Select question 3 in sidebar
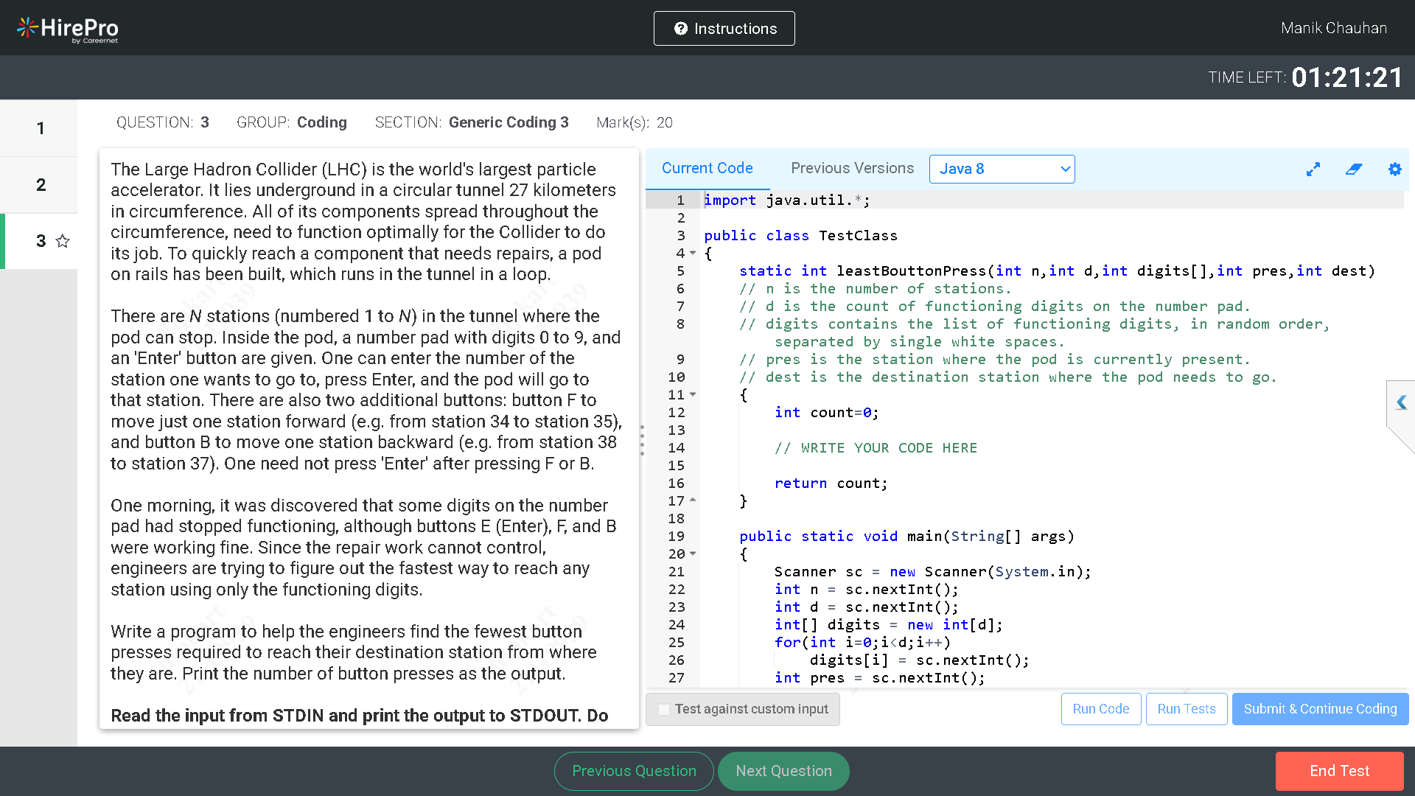1415x796 pixels. 41,241
